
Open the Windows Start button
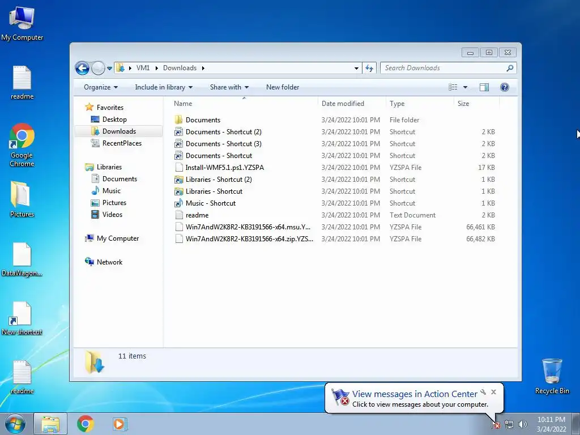[15, 424]
